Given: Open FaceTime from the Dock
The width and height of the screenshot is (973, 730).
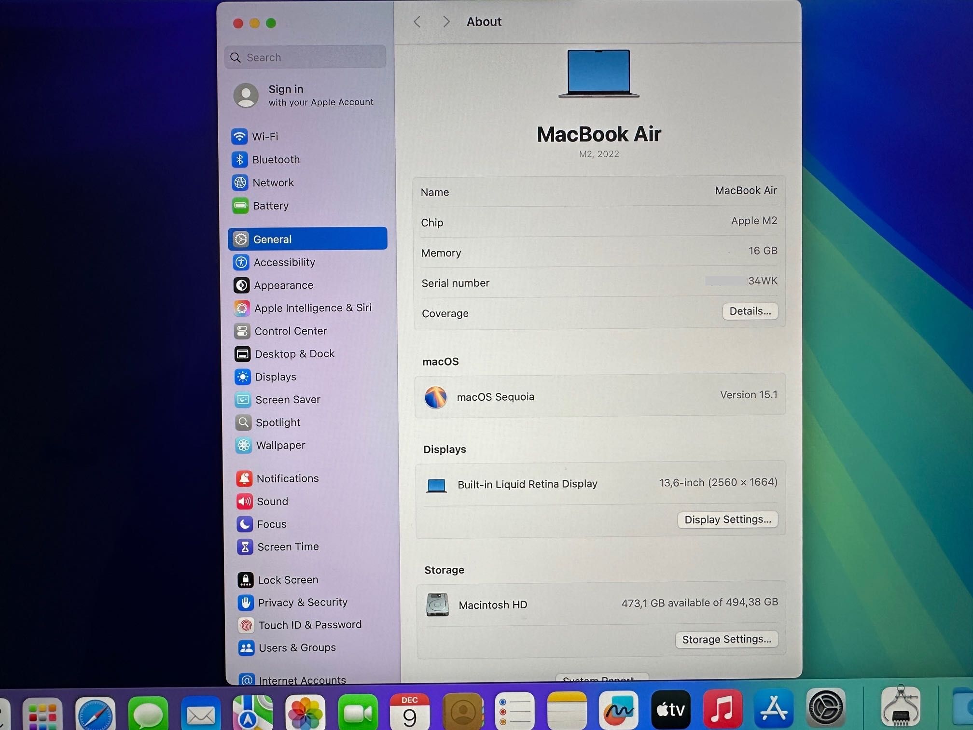Looking at the screenshot, I should [x=358, y=713].
